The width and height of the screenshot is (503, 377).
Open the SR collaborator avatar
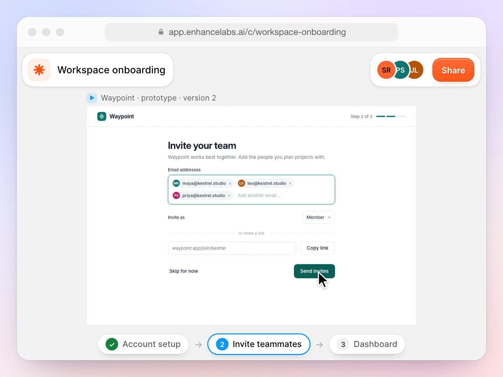(x=386, y=70)
